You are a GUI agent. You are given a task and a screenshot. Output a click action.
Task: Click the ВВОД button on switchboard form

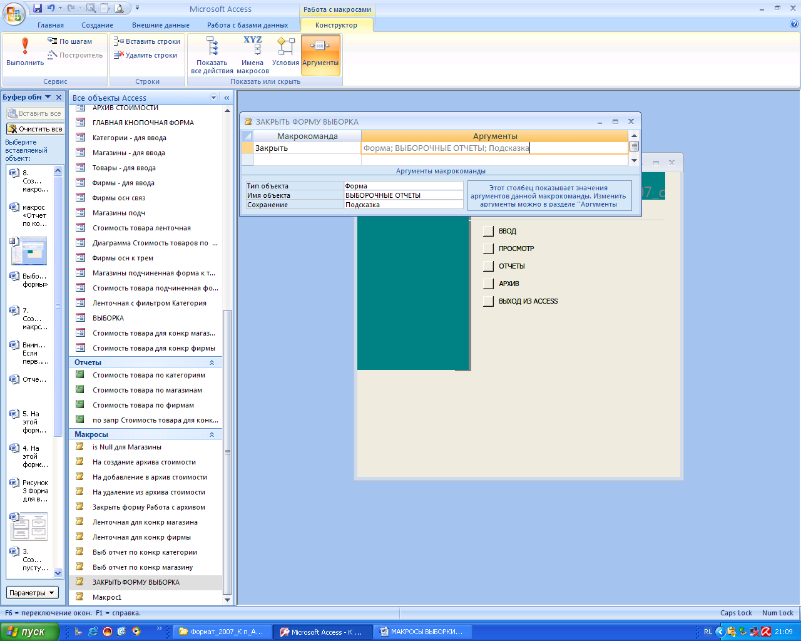[x=488, y=231]
